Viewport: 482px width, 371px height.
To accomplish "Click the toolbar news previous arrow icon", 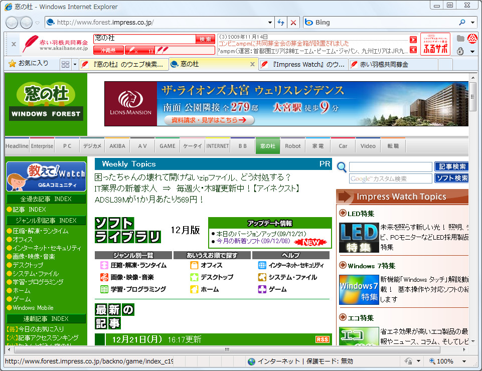I will 413,50.
